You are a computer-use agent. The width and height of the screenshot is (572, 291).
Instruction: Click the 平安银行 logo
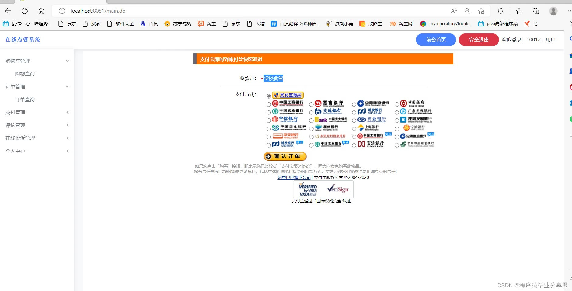pos(286,136)
